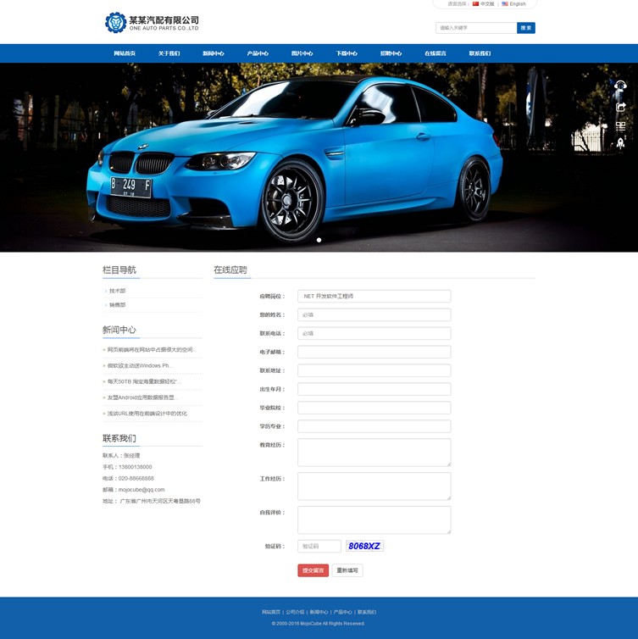Screen dimensions: 638x639
Task: Click the 栏目导航 sidebar heading
Action: coord(119,269)
